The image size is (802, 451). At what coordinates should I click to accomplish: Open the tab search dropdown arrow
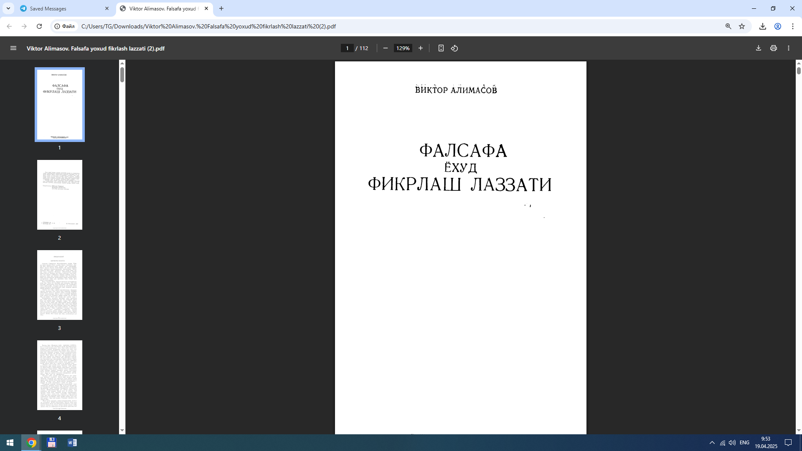[x=8, y=8]
